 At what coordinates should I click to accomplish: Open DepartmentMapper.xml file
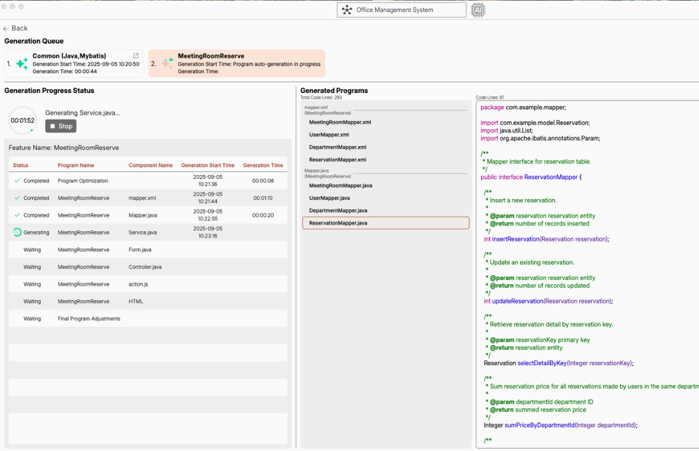337,147
